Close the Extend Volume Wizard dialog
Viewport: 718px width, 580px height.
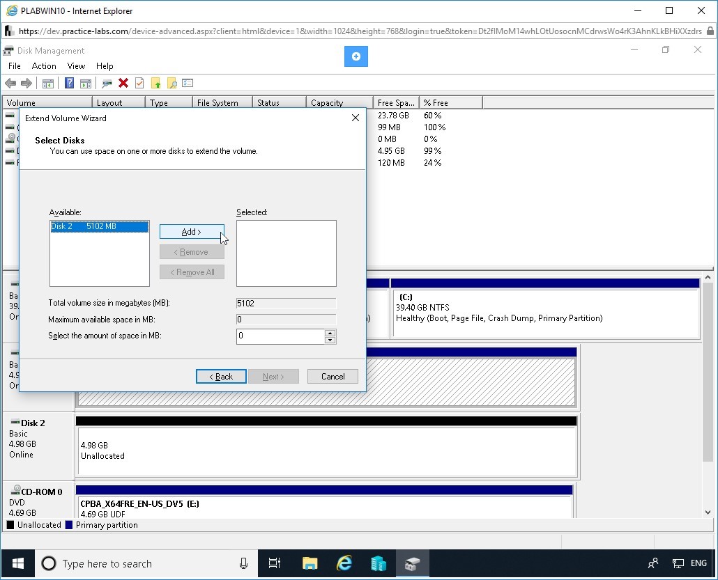tap(356, 118)
